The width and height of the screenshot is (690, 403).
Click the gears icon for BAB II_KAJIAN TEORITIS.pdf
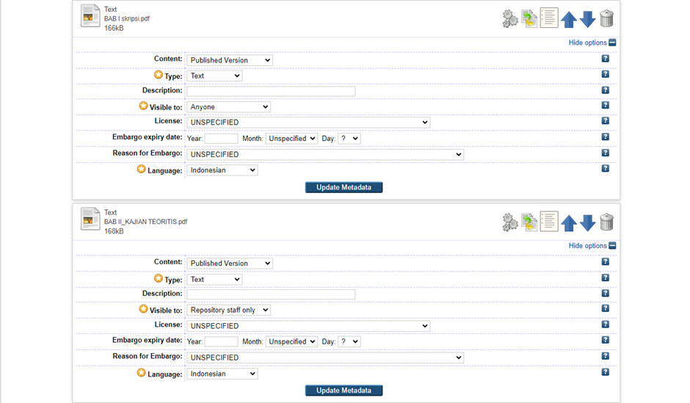509,222
